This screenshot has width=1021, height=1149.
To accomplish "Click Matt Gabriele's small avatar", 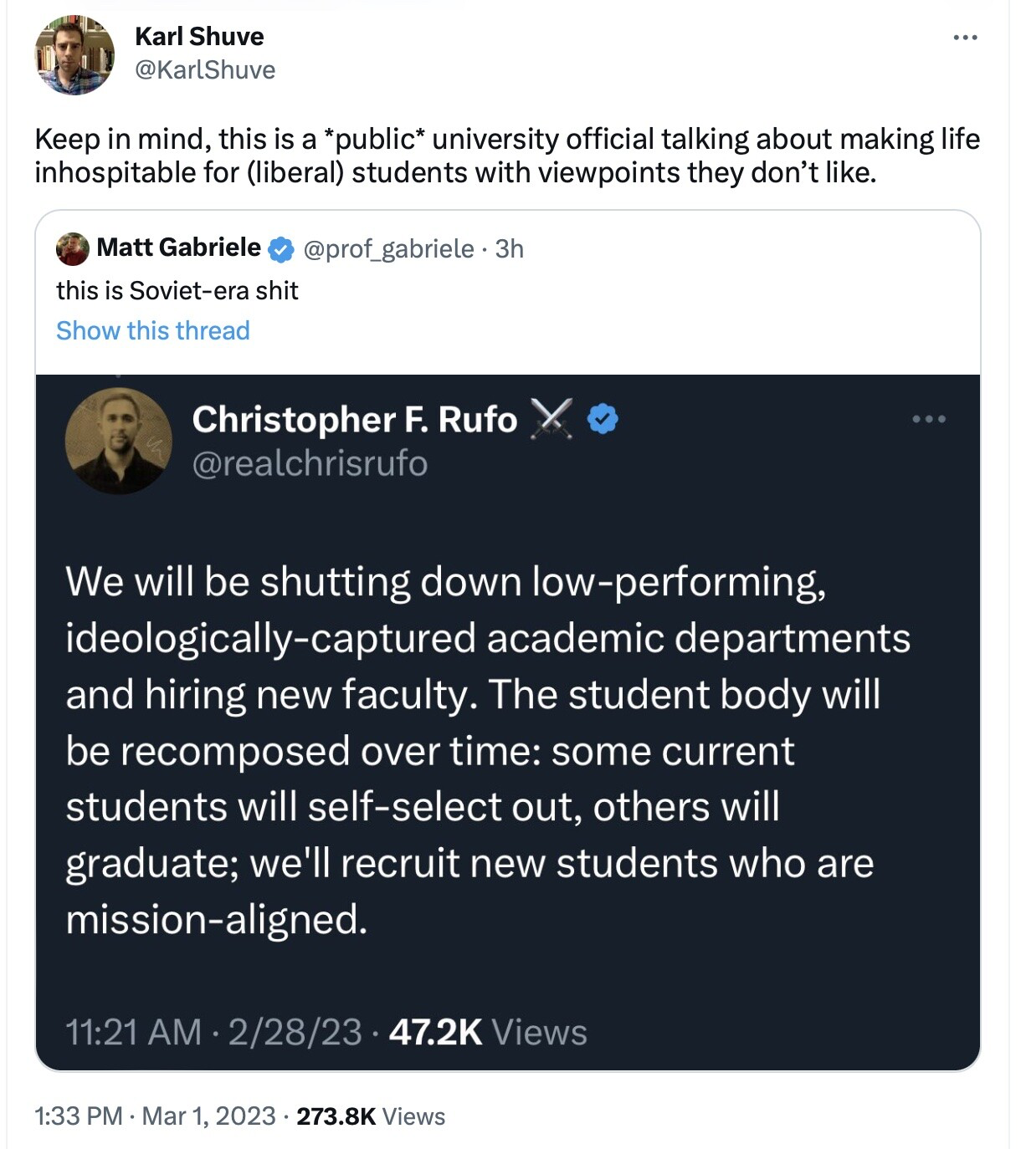I will [x=73, y=248].
